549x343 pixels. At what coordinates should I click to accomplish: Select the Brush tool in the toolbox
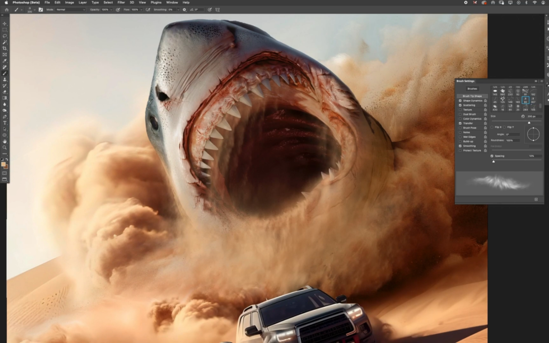coord(5,74)
